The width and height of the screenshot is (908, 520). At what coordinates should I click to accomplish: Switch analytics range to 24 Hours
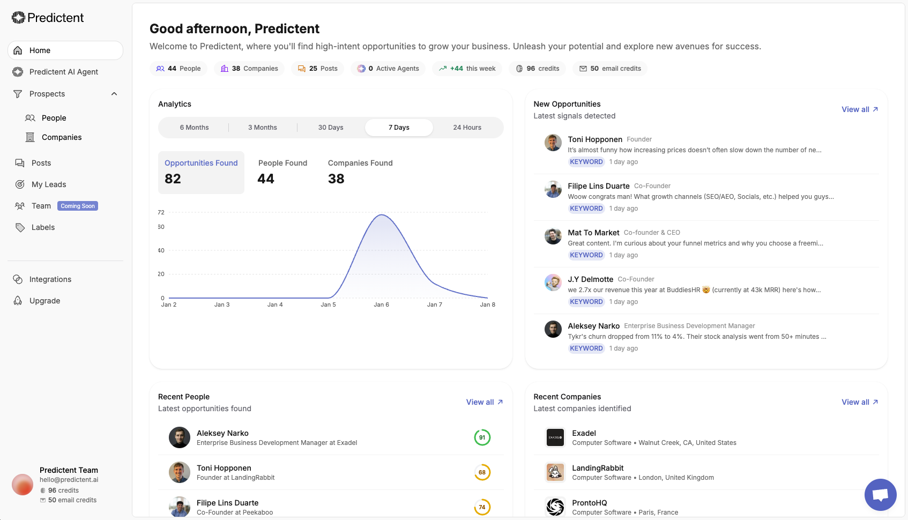point(467,128)
